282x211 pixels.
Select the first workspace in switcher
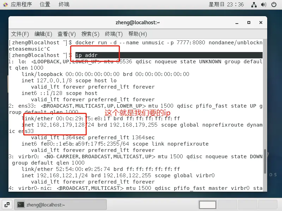[x=208, y=205]
